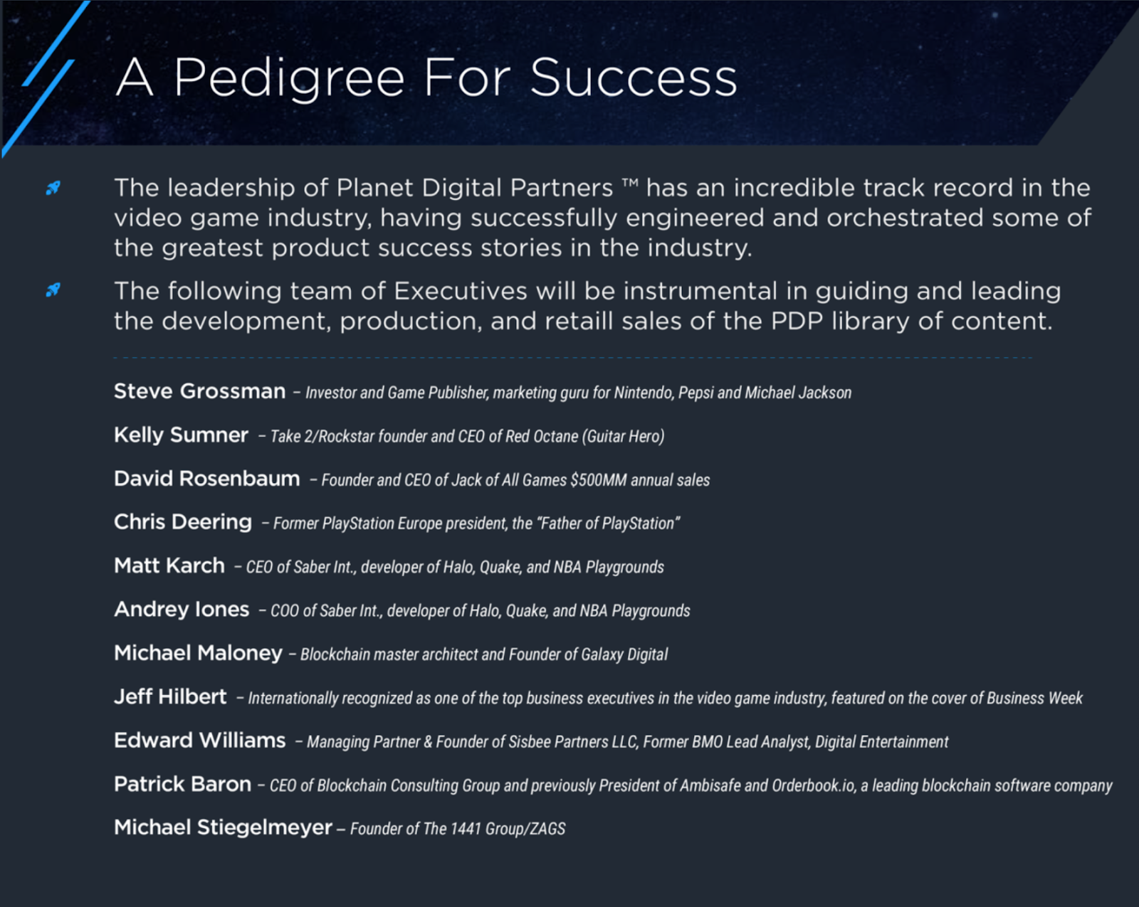Click the Father of PlayStation description
Screen dimensions: 1139x907
(x=476, y=524)
